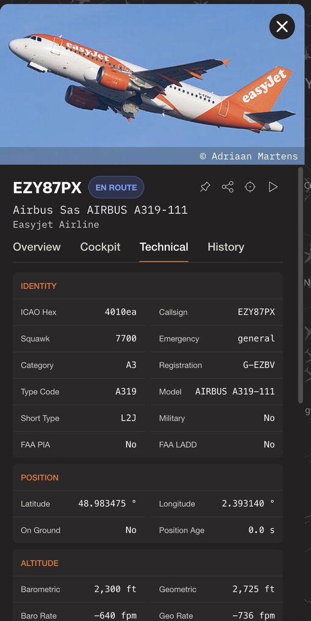The image size is (311, 621).
Task: Click the Latitude label
Action: tap(36, 504)
